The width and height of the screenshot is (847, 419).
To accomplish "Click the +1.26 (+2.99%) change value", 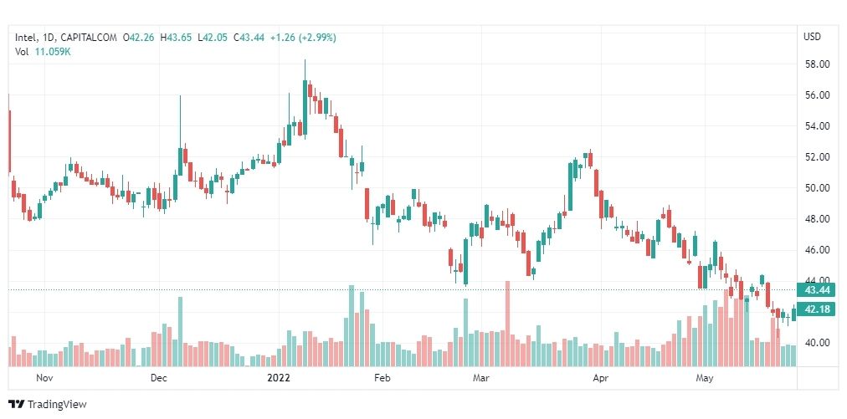I will [303, 38].
